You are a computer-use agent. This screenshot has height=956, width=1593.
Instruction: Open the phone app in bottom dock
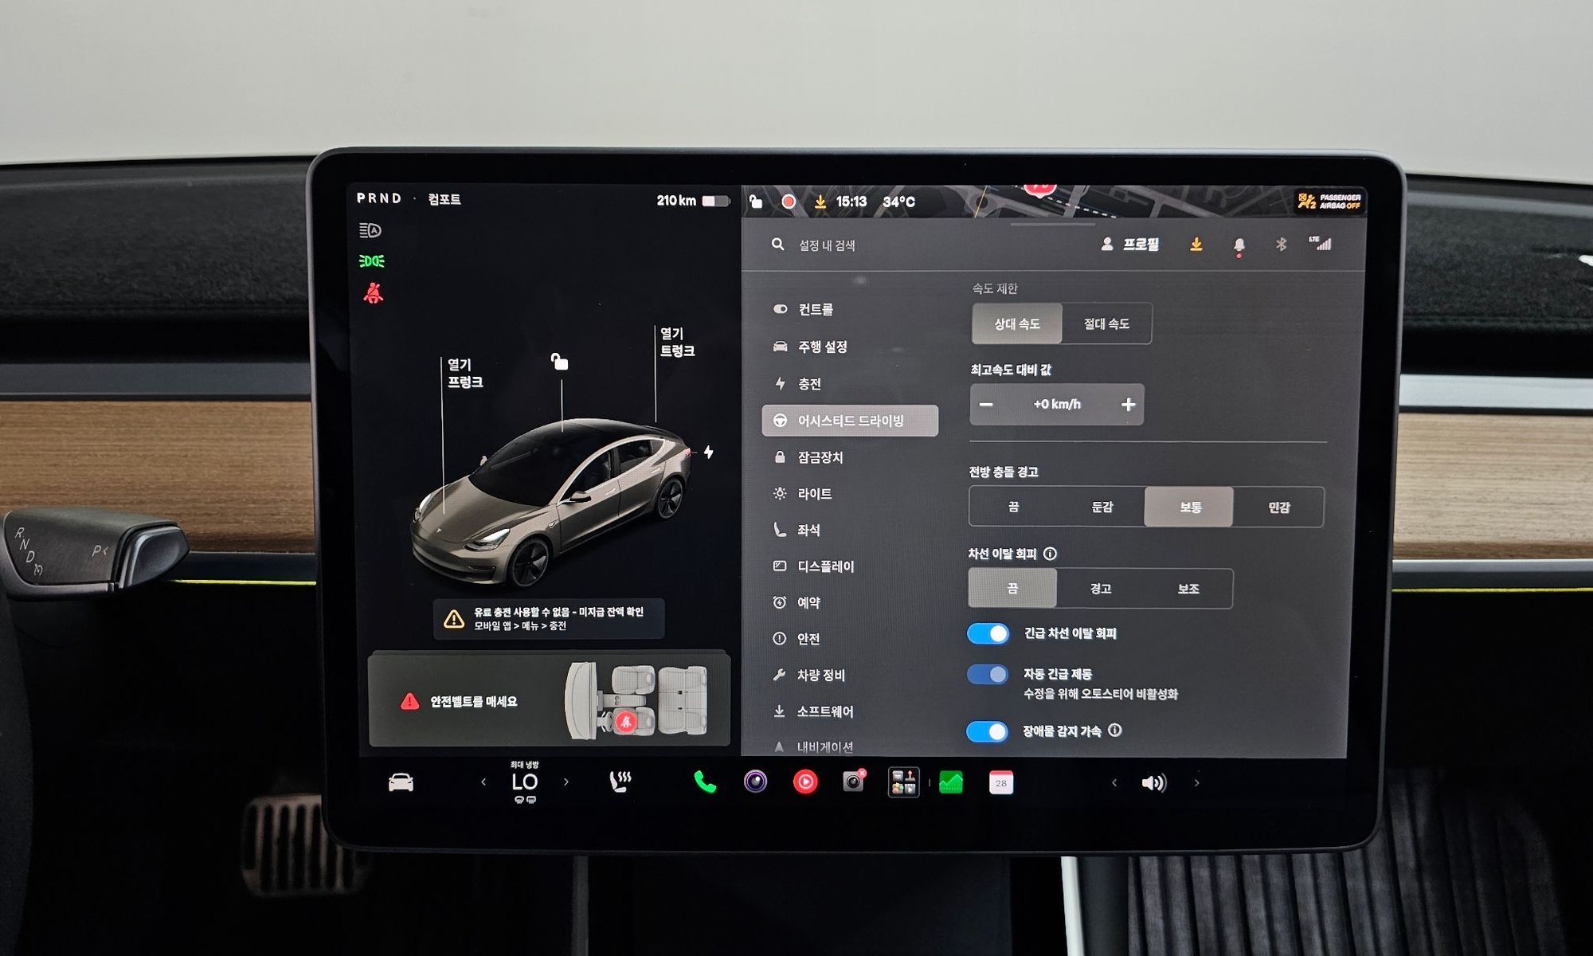pos(705,782)
